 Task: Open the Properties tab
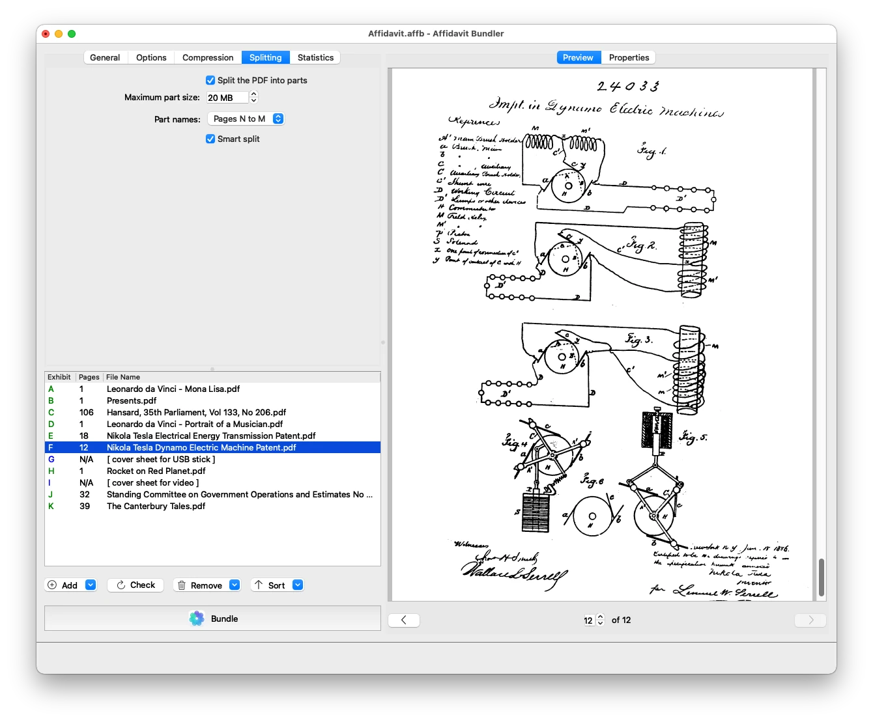click(x=629, y=57)
